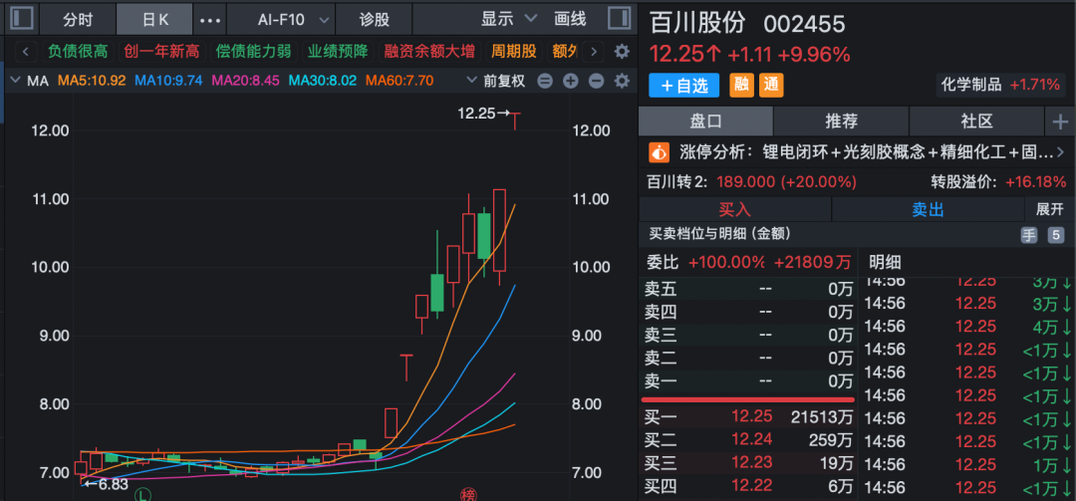The image size is (1076, 501).
Task: Click the 融资余额大增 tag
Action: click(x=429, y=52)
